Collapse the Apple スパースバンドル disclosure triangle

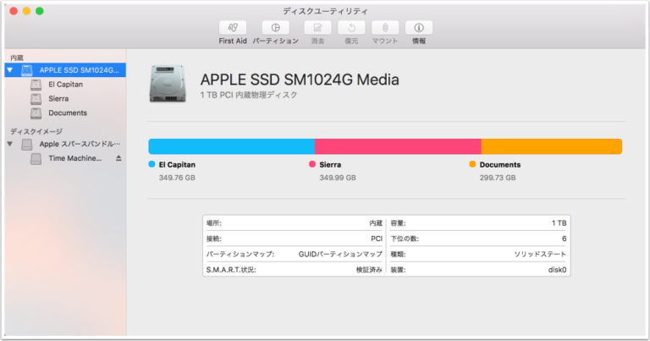(10, 144)
